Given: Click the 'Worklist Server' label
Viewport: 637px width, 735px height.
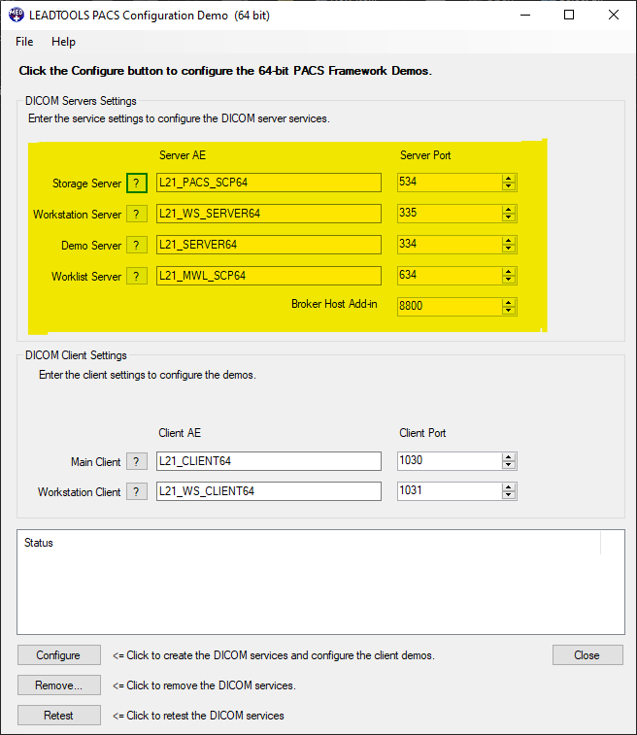Looking at the screenshot, I should tap(86, 277).
